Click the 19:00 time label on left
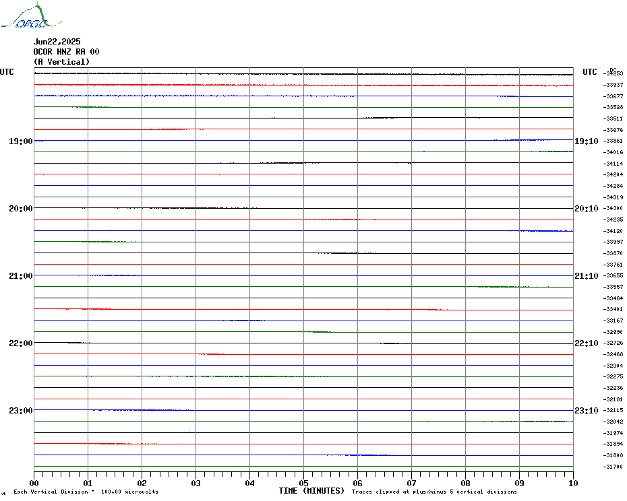 (21, 141)
